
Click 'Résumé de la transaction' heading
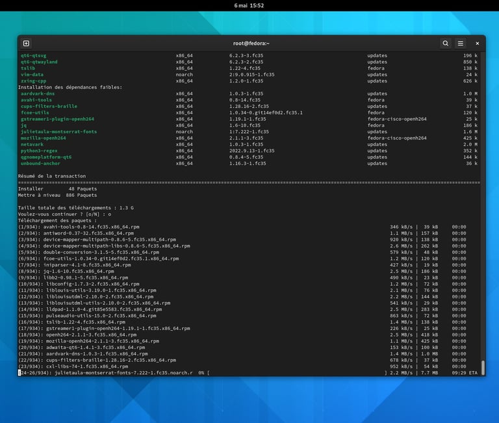click(x=52, y=176)
